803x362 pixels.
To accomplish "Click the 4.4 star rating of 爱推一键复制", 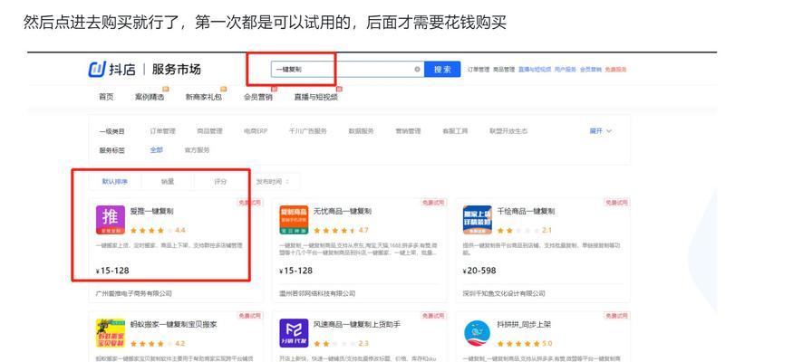I will (x=158, y=231).
